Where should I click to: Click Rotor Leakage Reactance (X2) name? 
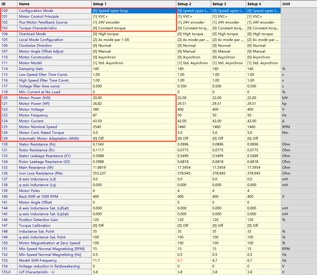(x=44, y=162)
